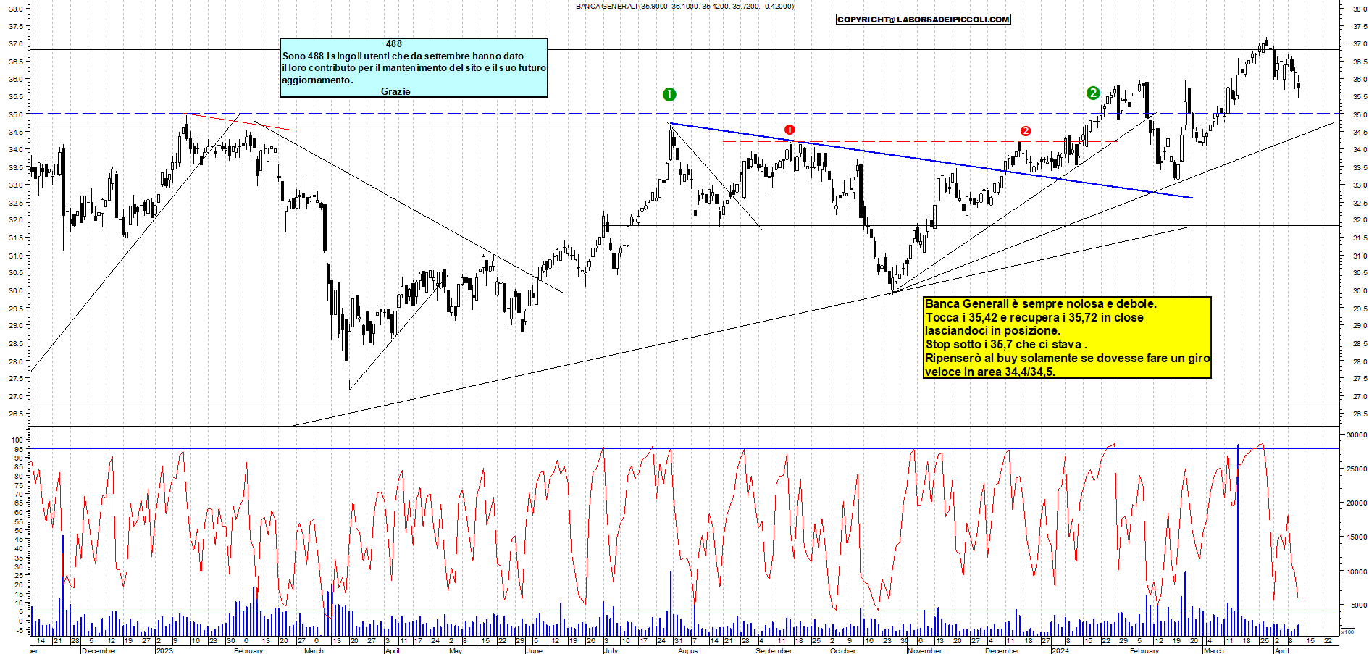Click the 37.0 label on the left price axis
1369x654 pixels.
(17, 43)
